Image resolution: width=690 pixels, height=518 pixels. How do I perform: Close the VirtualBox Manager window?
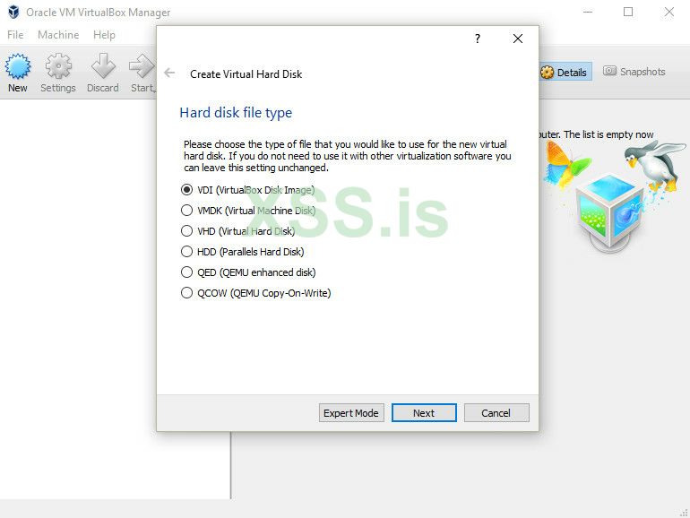click(669, 12)
